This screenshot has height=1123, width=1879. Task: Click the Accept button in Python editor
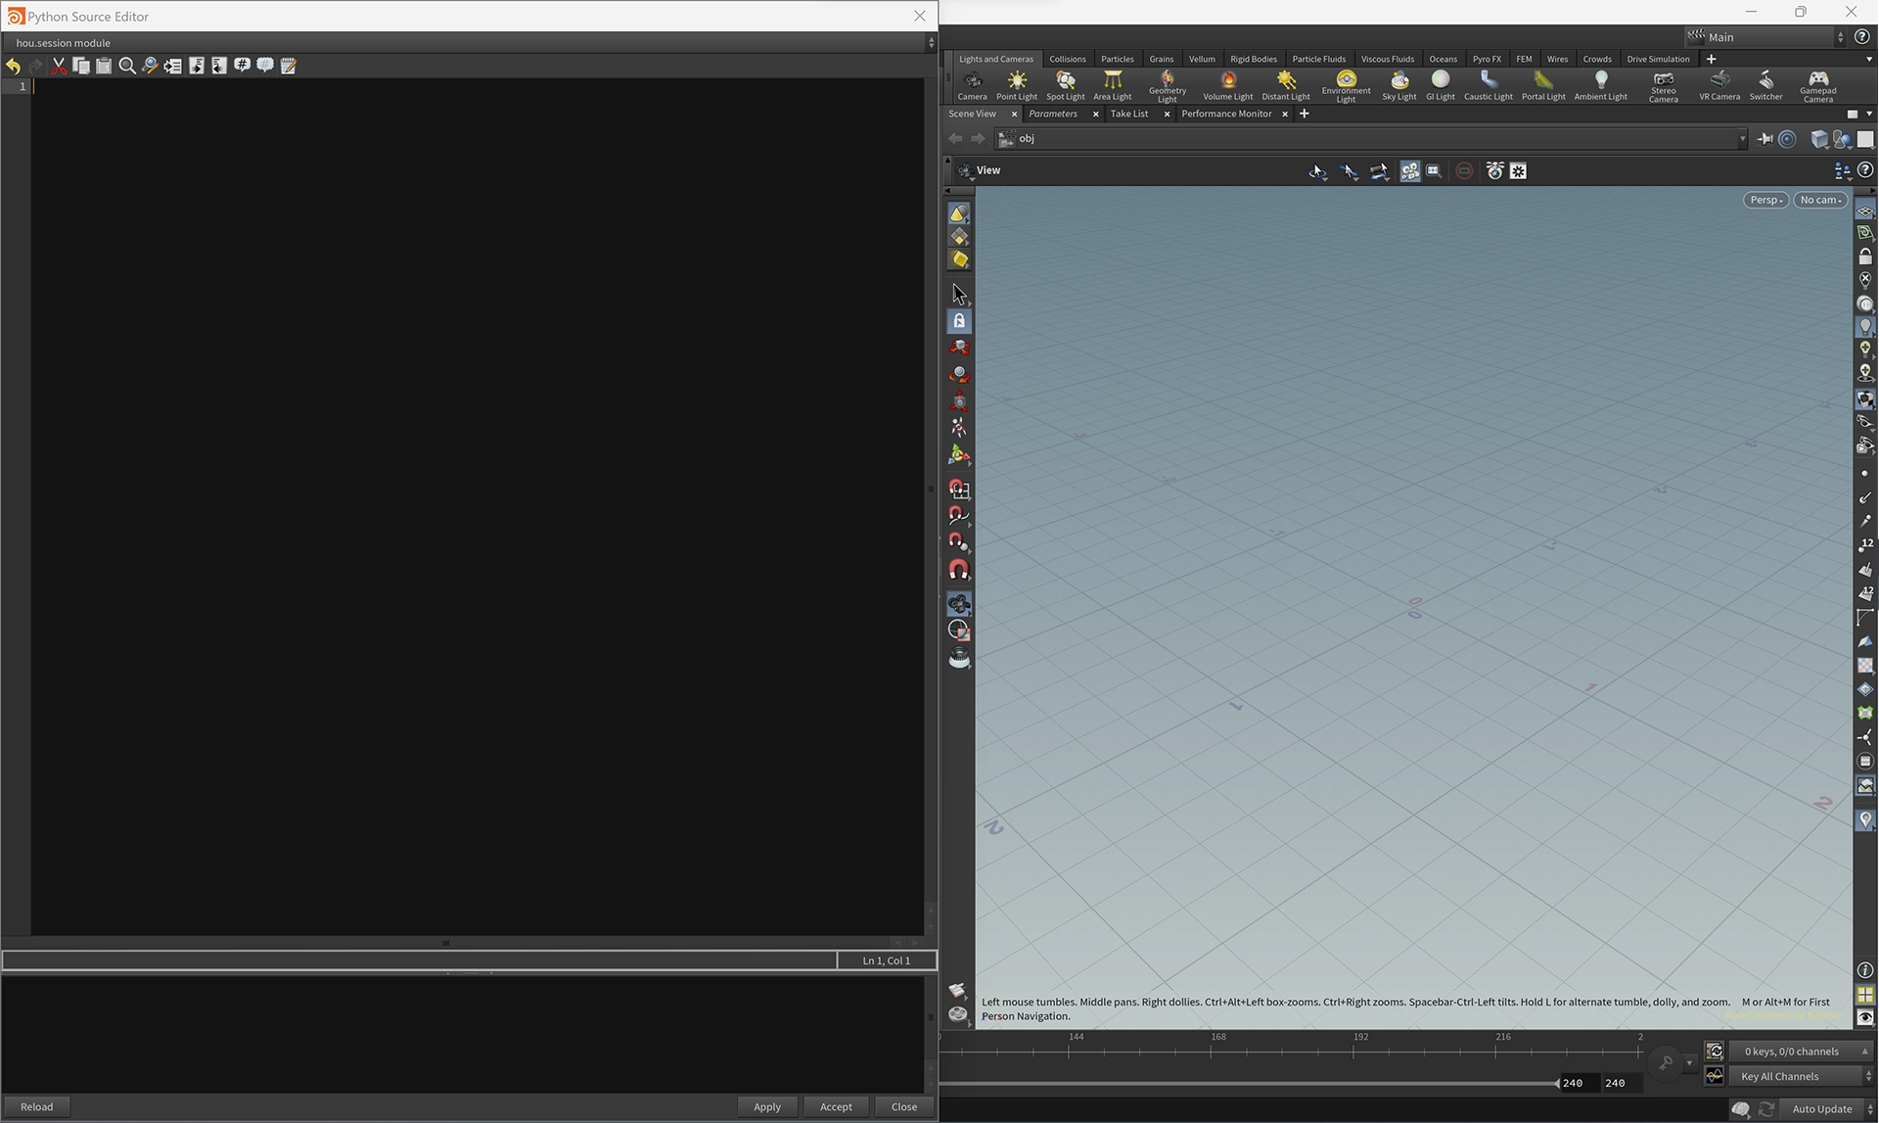(836, 1106)
